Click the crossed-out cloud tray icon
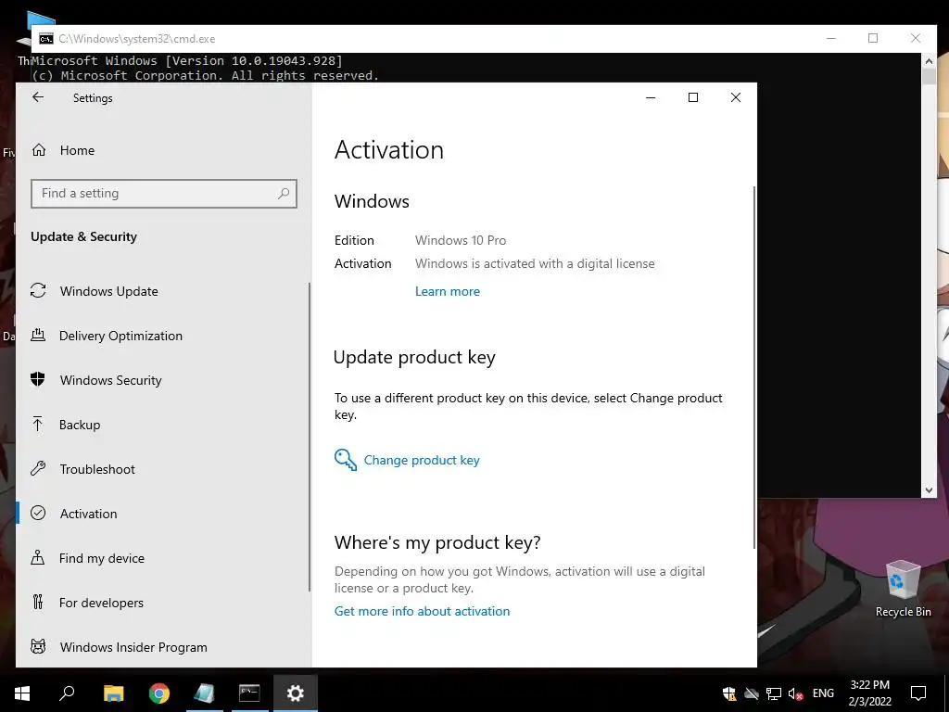This screenshot has width=949, height=712. pyautogui.click(x=751, y=693)
